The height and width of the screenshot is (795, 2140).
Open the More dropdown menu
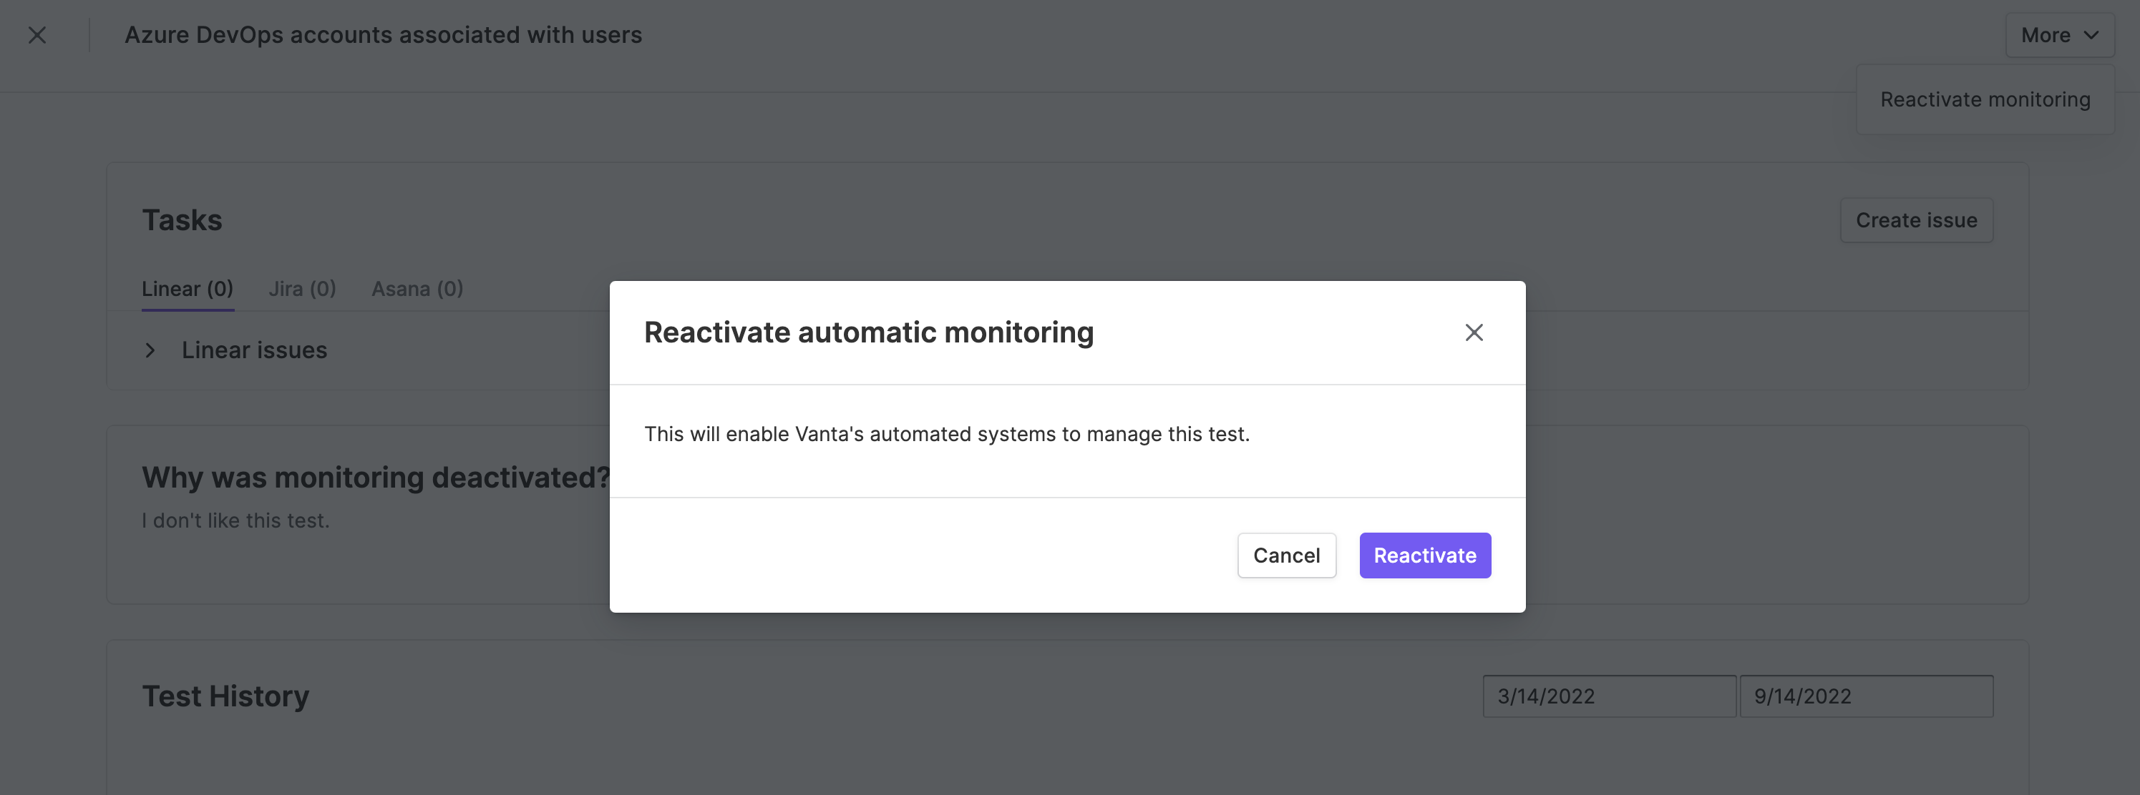(x=2059, y=35)
